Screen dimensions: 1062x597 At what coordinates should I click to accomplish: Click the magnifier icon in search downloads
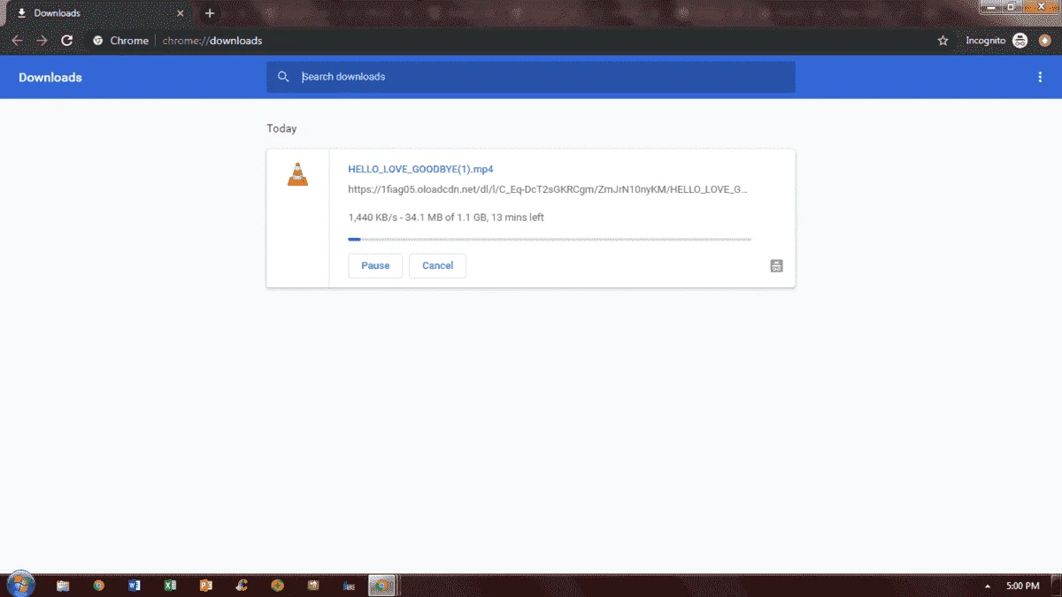tap(283, 77)
